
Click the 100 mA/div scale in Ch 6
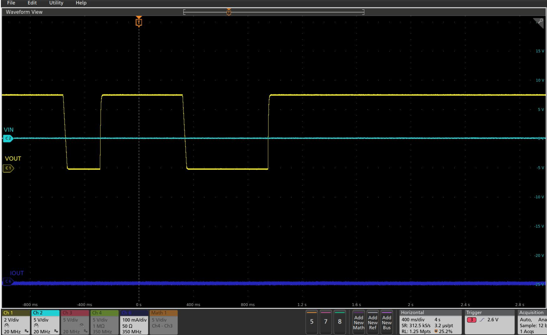[134, 320]
